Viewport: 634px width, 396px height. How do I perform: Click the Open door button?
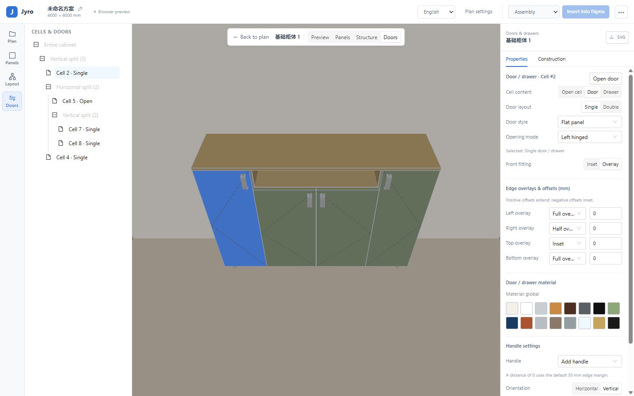pos(606,79)
